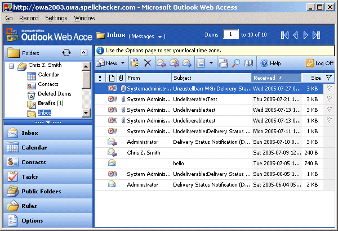Refresh the folder list
The width and height of the screenshot is (338, 231).
pos(66,52)
